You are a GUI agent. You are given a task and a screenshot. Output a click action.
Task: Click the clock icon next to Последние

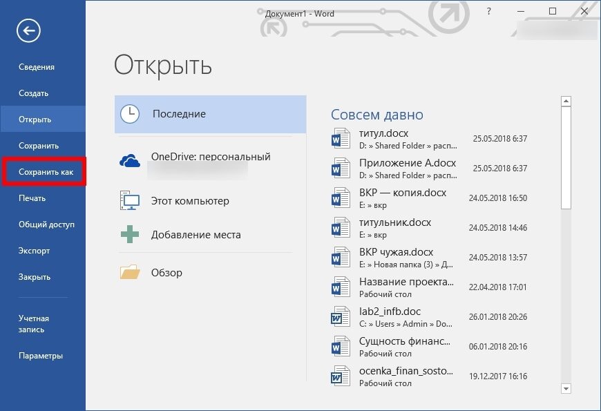tap(130, 114)
